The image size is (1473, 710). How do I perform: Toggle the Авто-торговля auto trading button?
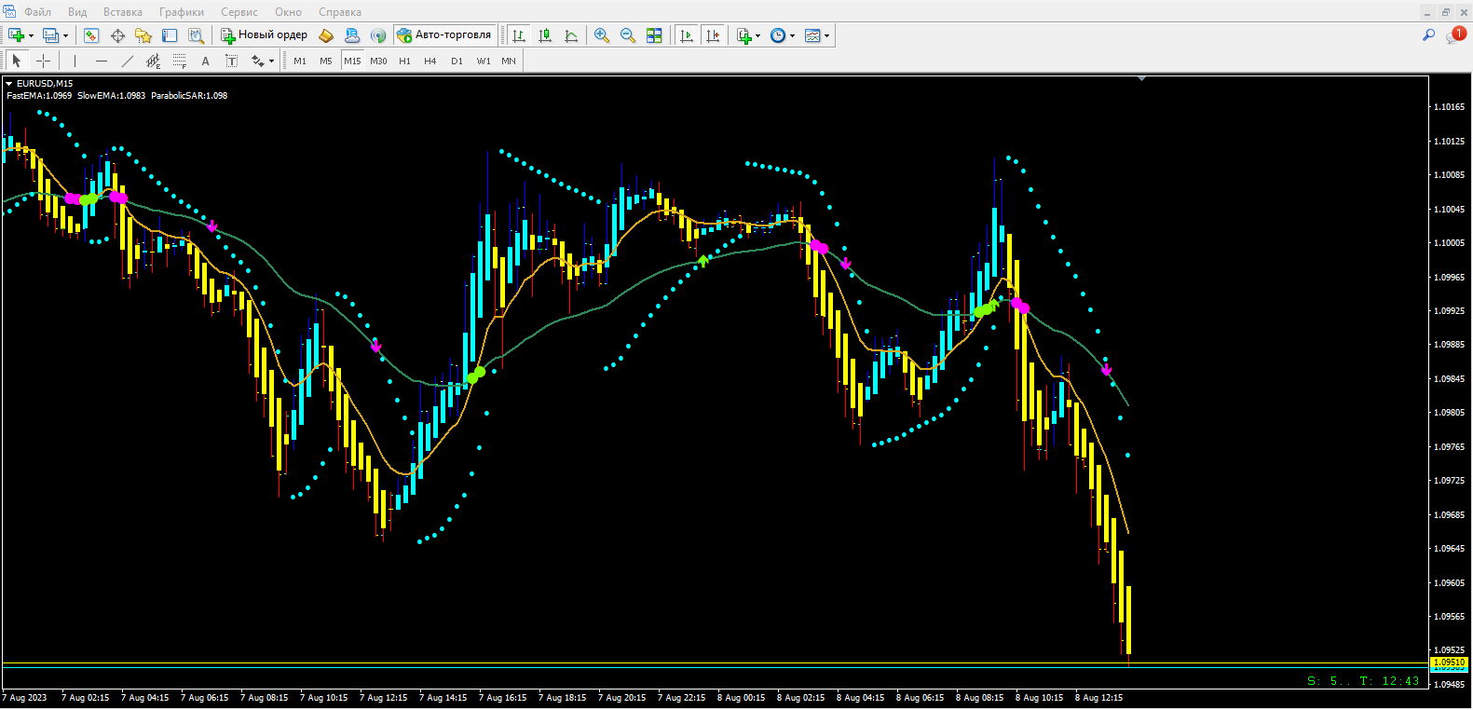click(x=444, y=35)
